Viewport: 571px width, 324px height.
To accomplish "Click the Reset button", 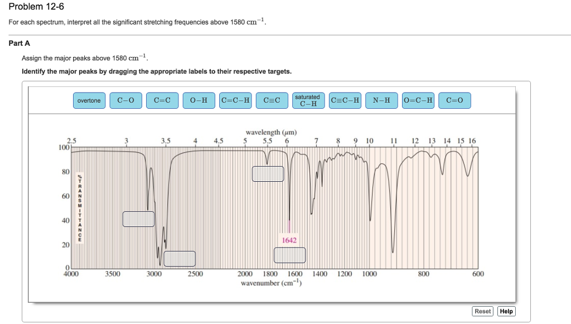I will pos(482,311).
